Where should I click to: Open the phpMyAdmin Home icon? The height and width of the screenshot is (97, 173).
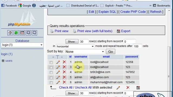tap(10, 33)
